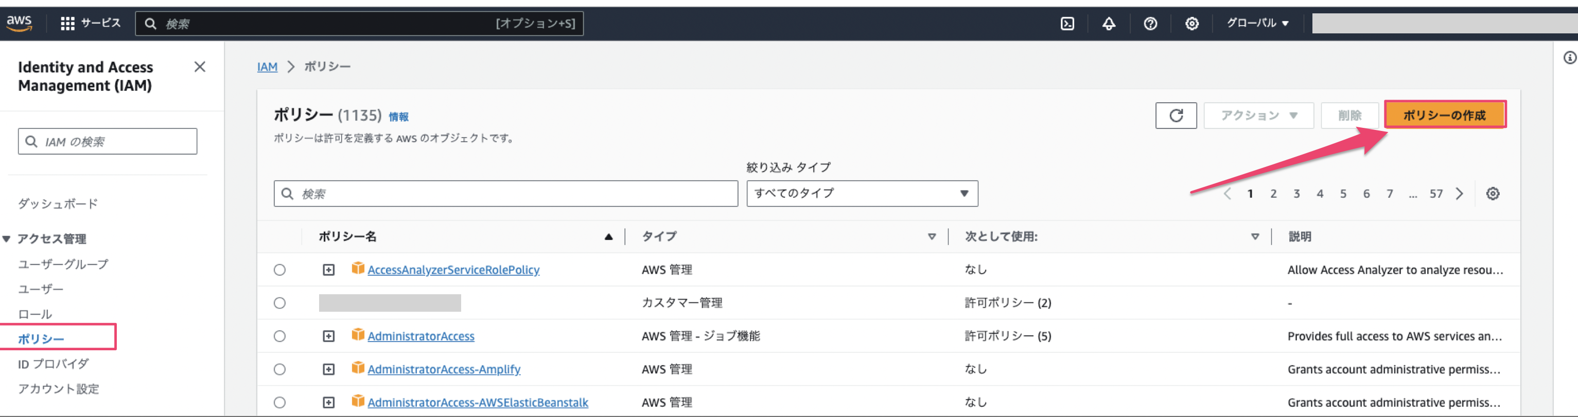1578x417 pixels.
Task: Open the services grid menu
Action: pos(67,23)
